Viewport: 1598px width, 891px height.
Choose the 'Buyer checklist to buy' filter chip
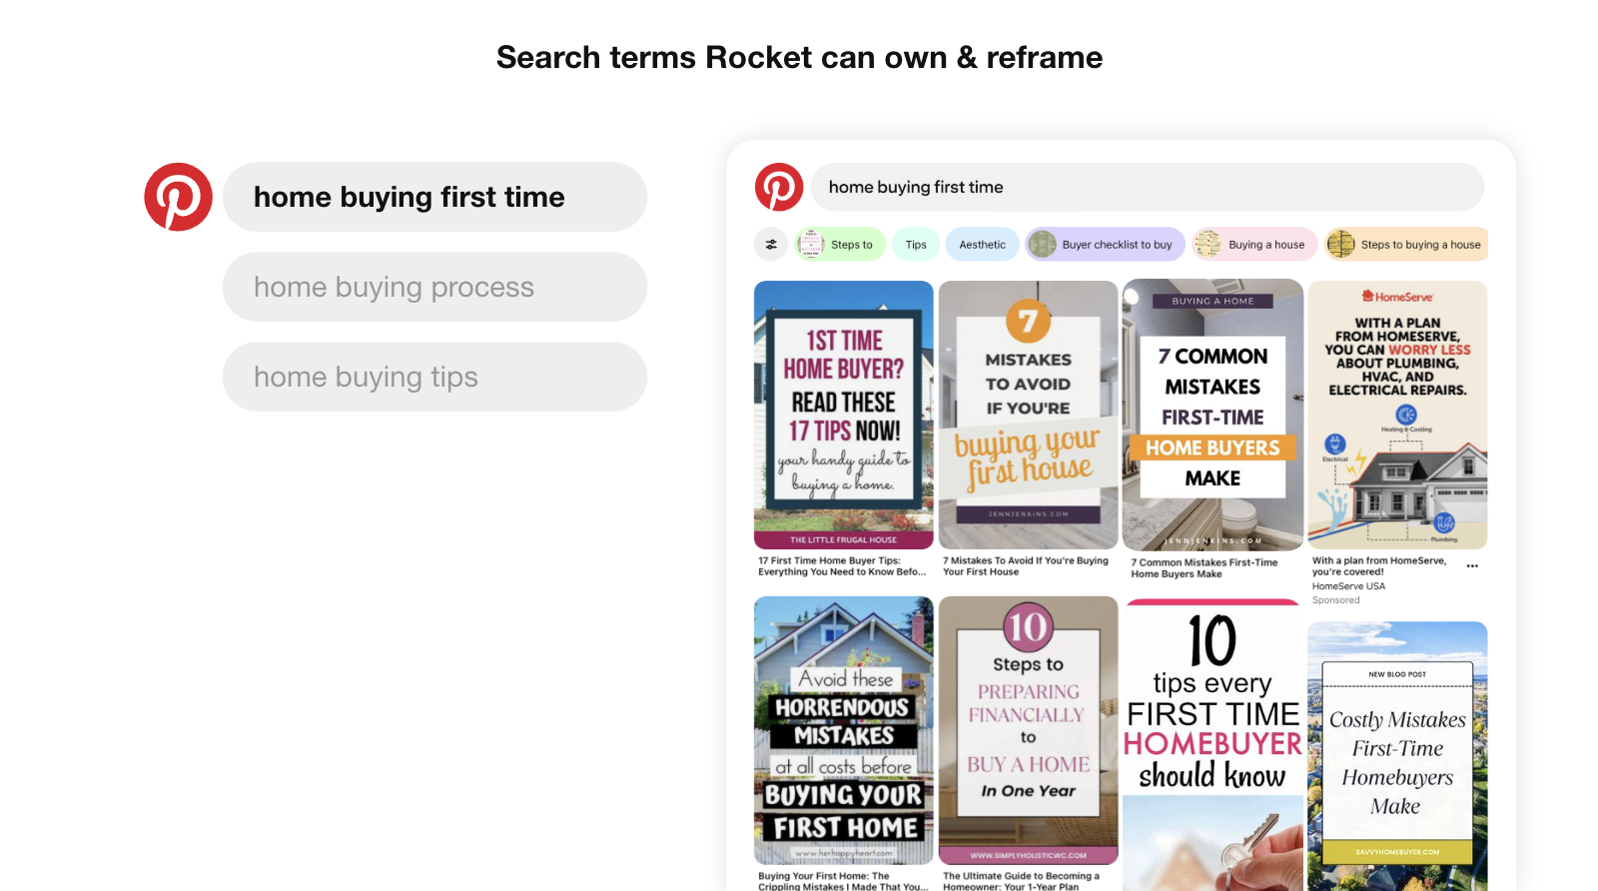tap(1106, 244)
